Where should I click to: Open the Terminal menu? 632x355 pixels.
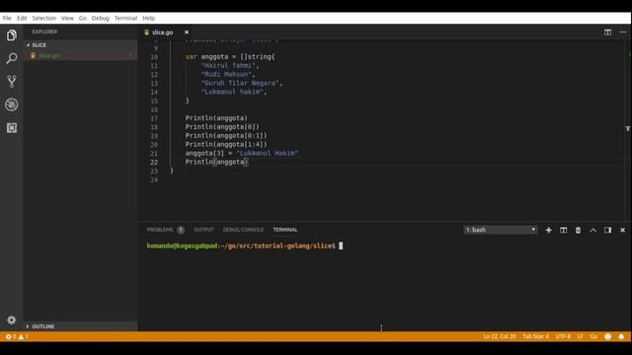[125, 18]
